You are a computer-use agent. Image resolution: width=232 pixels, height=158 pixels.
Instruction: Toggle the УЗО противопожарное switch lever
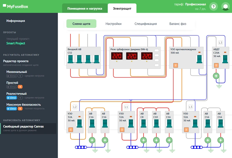[x=199, y=59]
